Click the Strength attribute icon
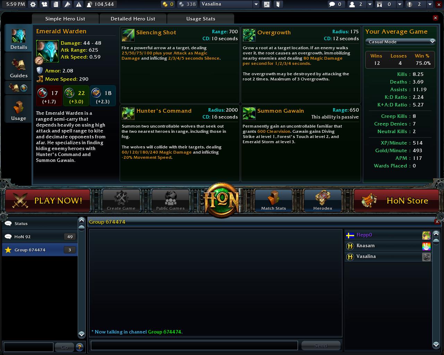The image size is (444, 355). point(42,93)
